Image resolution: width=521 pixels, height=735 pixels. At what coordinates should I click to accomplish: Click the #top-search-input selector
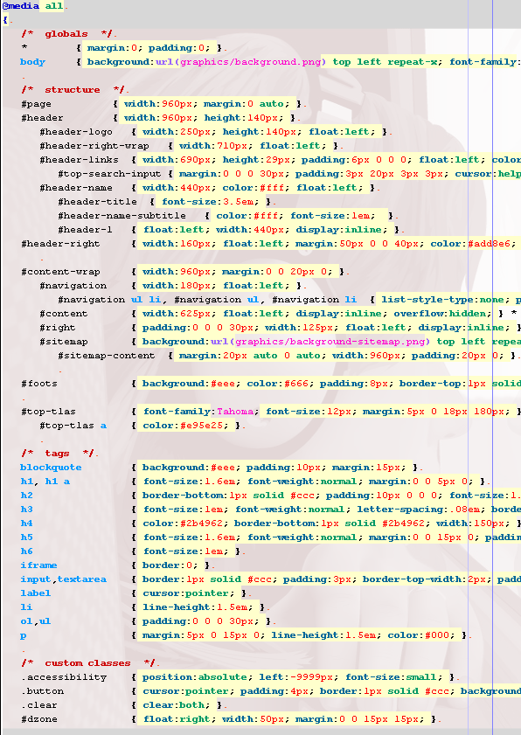pyautogui.click(x=109, y=174)
